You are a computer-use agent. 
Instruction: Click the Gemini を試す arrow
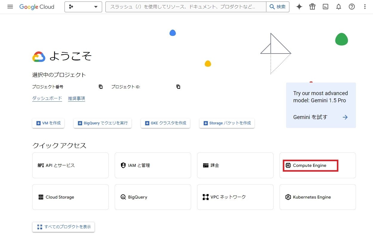click(x=345, y=117)
